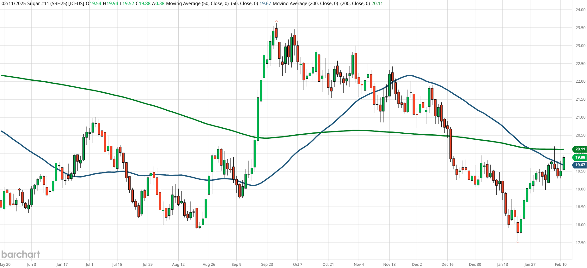Image resolution: width=587 pixels, height=268 pixels.
Task: Click the Sep 9 date label
Action: tap(236, 265)
